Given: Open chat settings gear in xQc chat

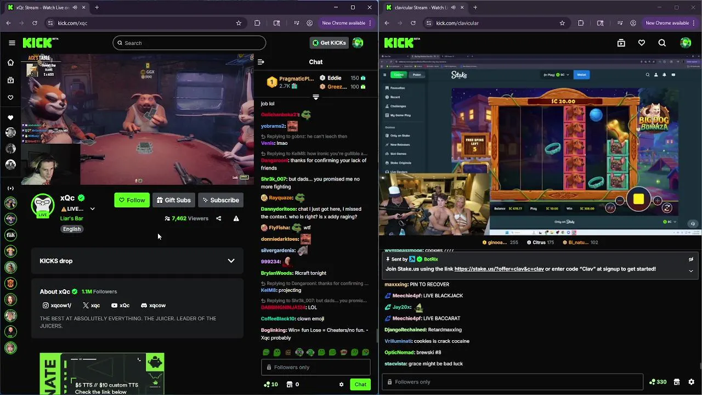Looking at the screenshot, I should (x=341, y=385).
